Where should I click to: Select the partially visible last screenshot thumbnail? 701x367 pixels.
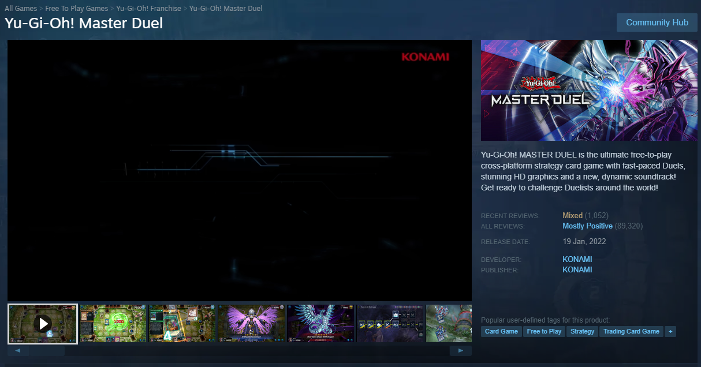pos(449,324)
